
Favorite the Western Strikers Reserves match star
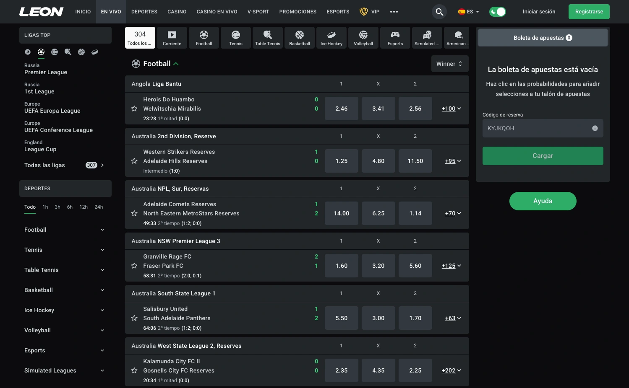coord(134,161)
